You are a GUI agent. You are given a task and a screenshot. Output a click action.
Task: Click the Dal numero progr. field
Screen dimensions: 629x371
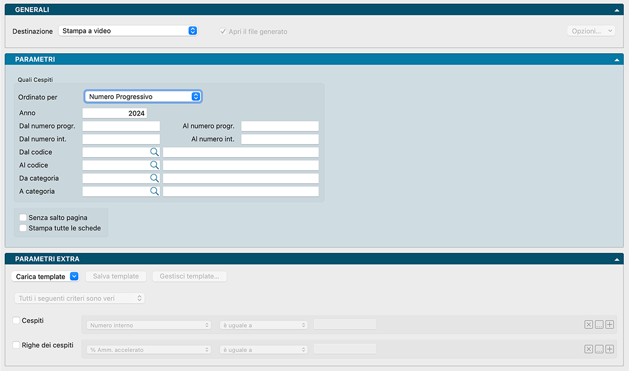coord(121,126)
